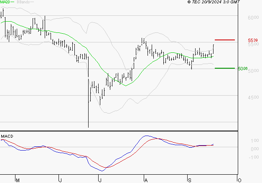Click the MACD panel title
The width and height of the screenshot is (262, 183).
click(7, 136)
